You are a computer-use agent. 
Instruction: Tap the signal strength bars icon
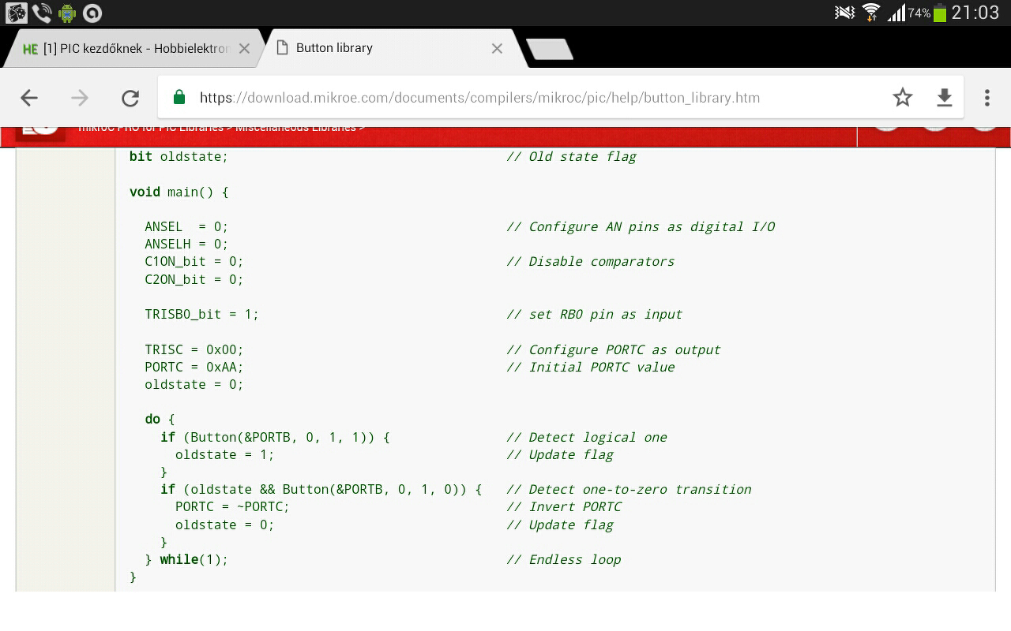coord(896,13)
